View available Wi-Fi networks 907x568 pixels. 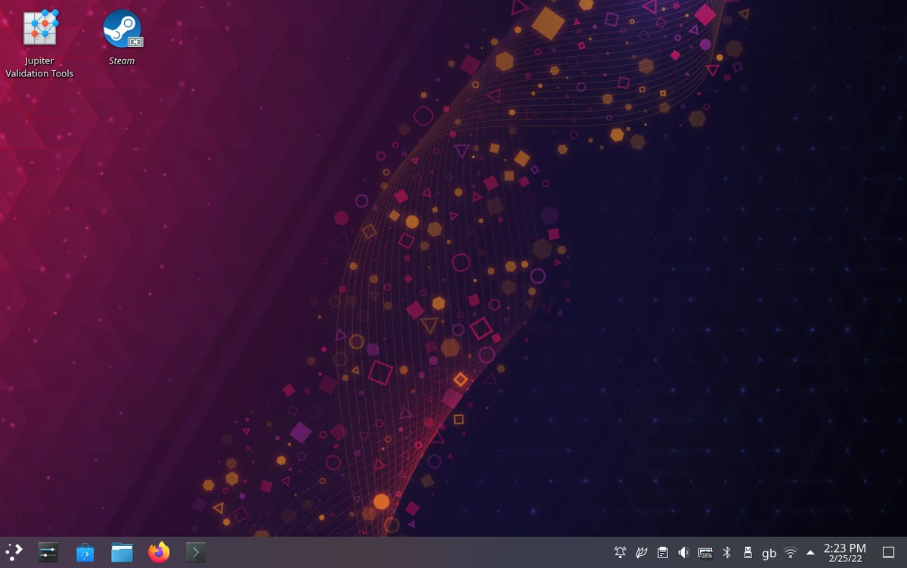[789, 552]
